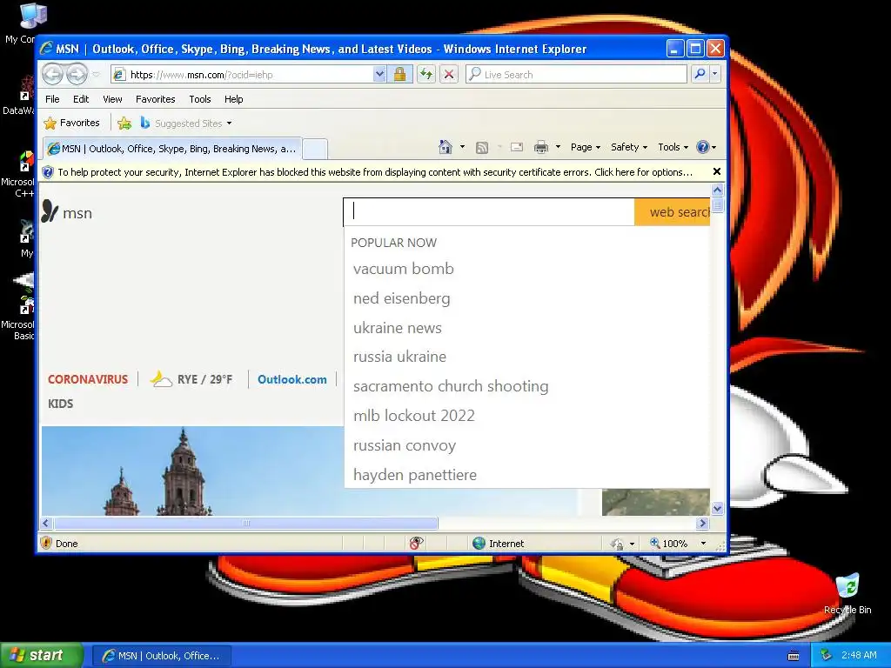
Task: Click the Refresh page button
Action: point(426,75)
